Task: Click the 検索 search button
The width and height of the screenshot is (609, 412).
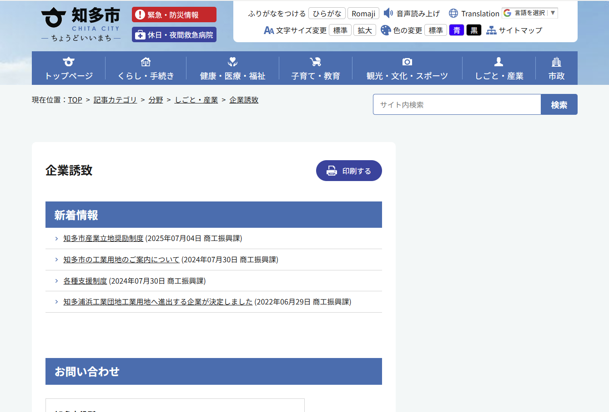Action: tap(559, 104)
